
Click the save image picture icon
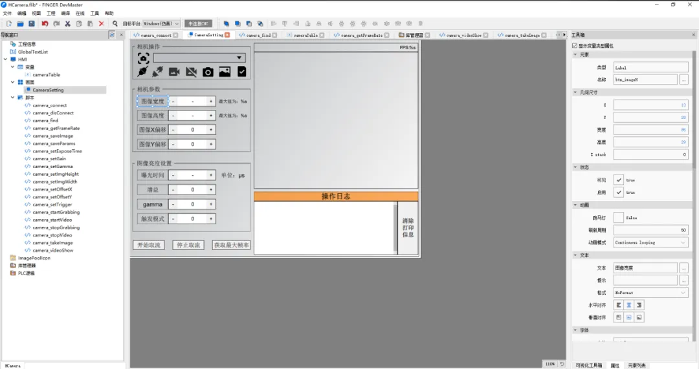225,72
